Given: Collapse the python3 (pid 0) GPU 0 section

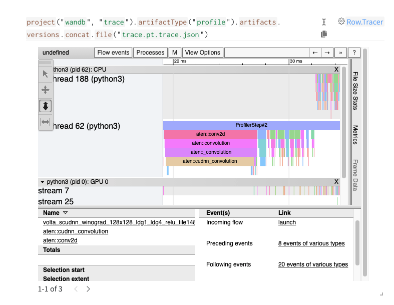Looking at the screenshot, I should tap(43, 182).
